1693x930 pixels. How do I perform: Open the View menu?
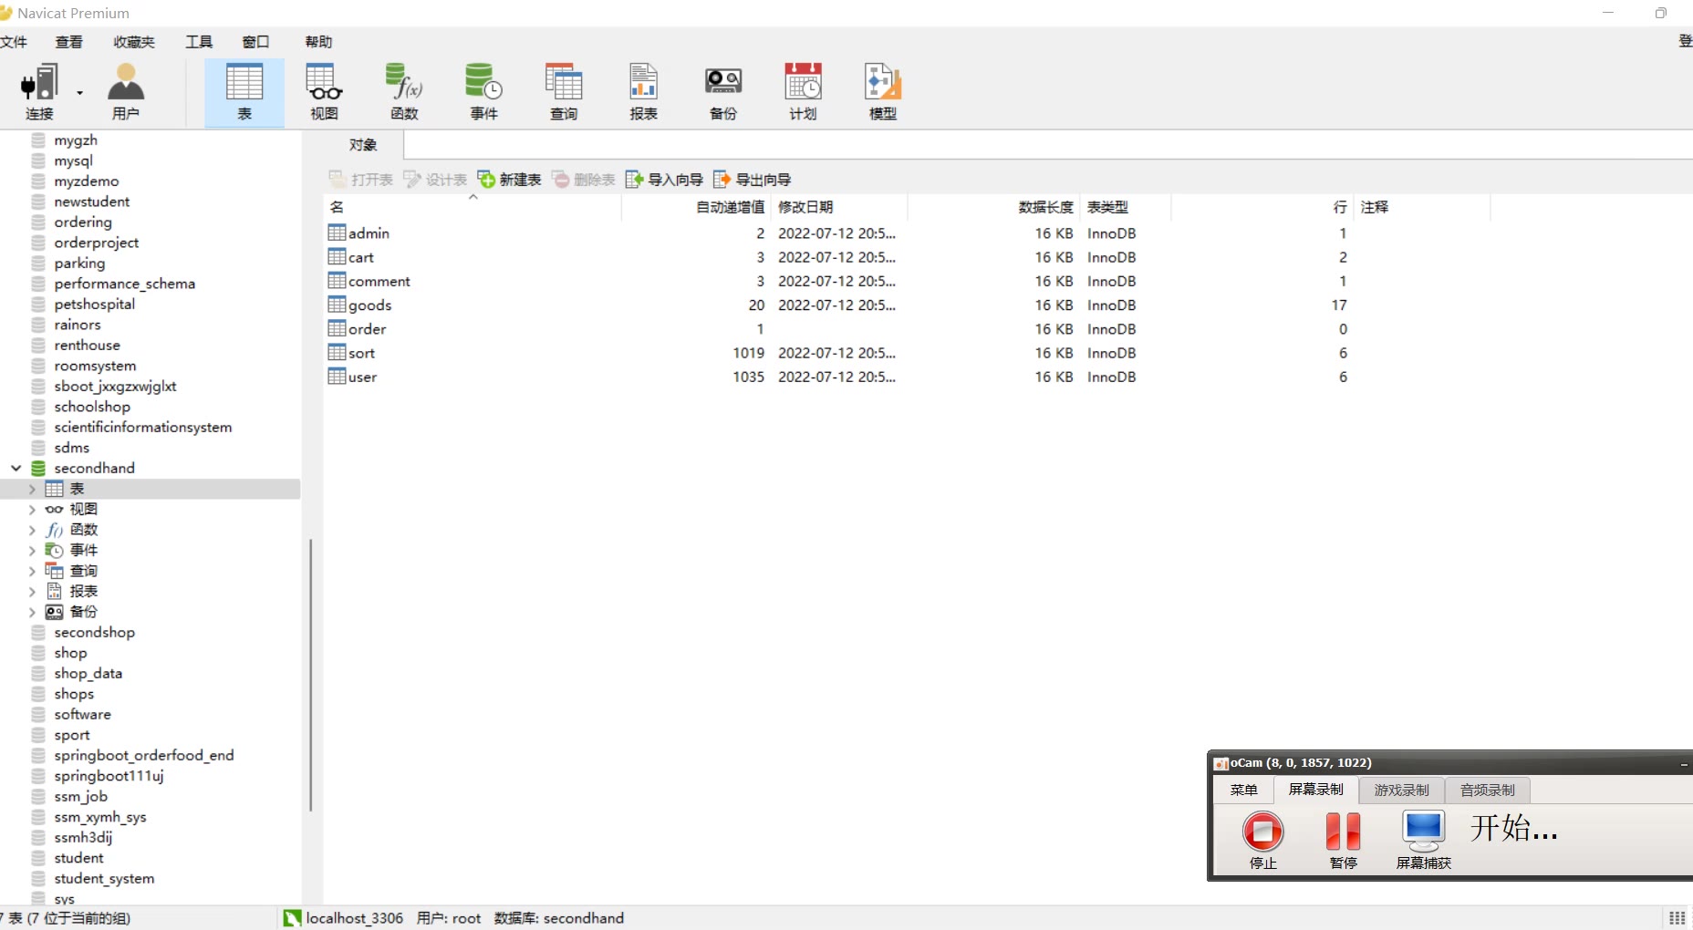[68, 42]
